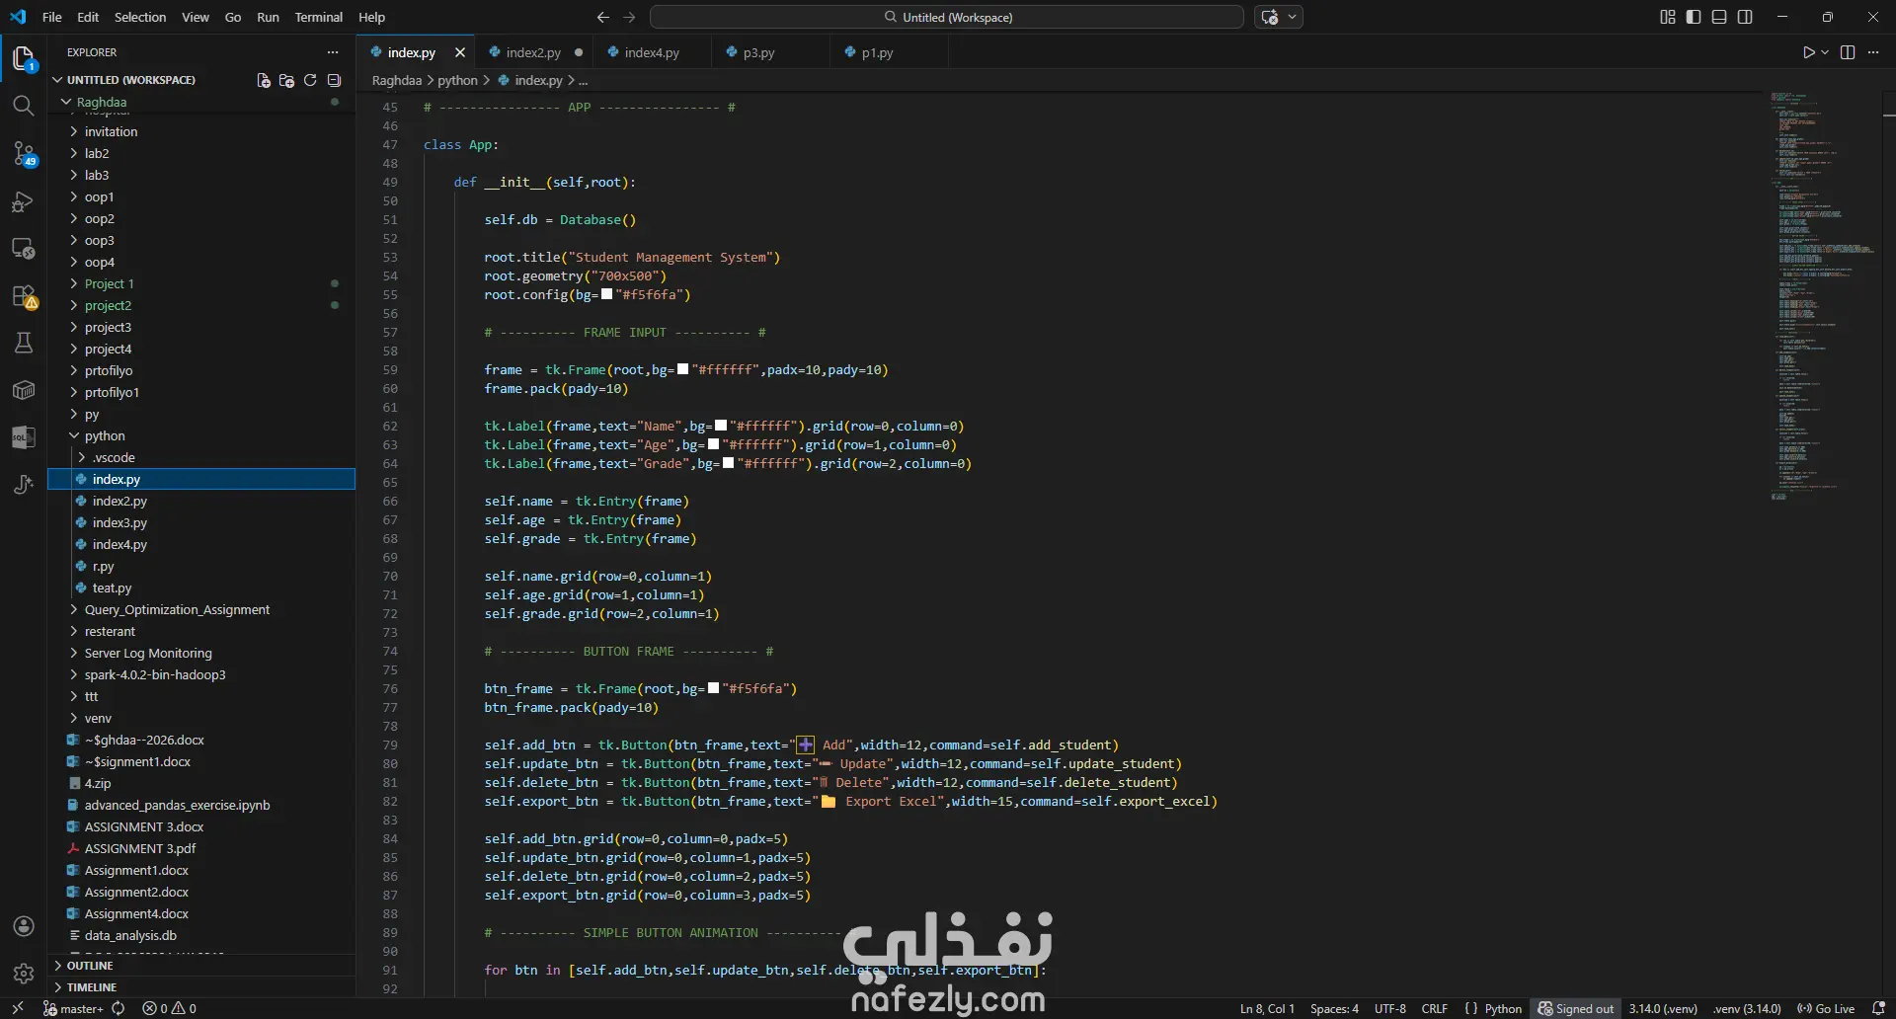
Task: Click the Signed out status item
Action: (x=1576, y=1008)
